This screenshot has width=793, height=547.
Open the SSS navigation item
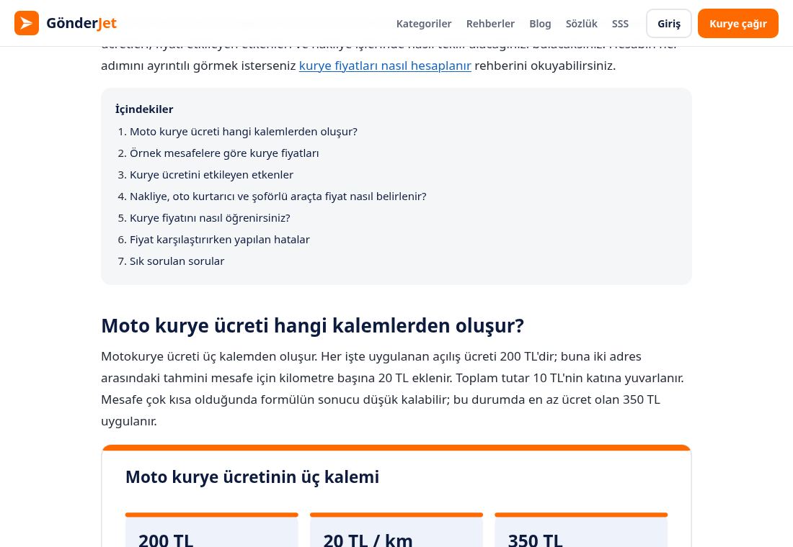tap(620, 24)
